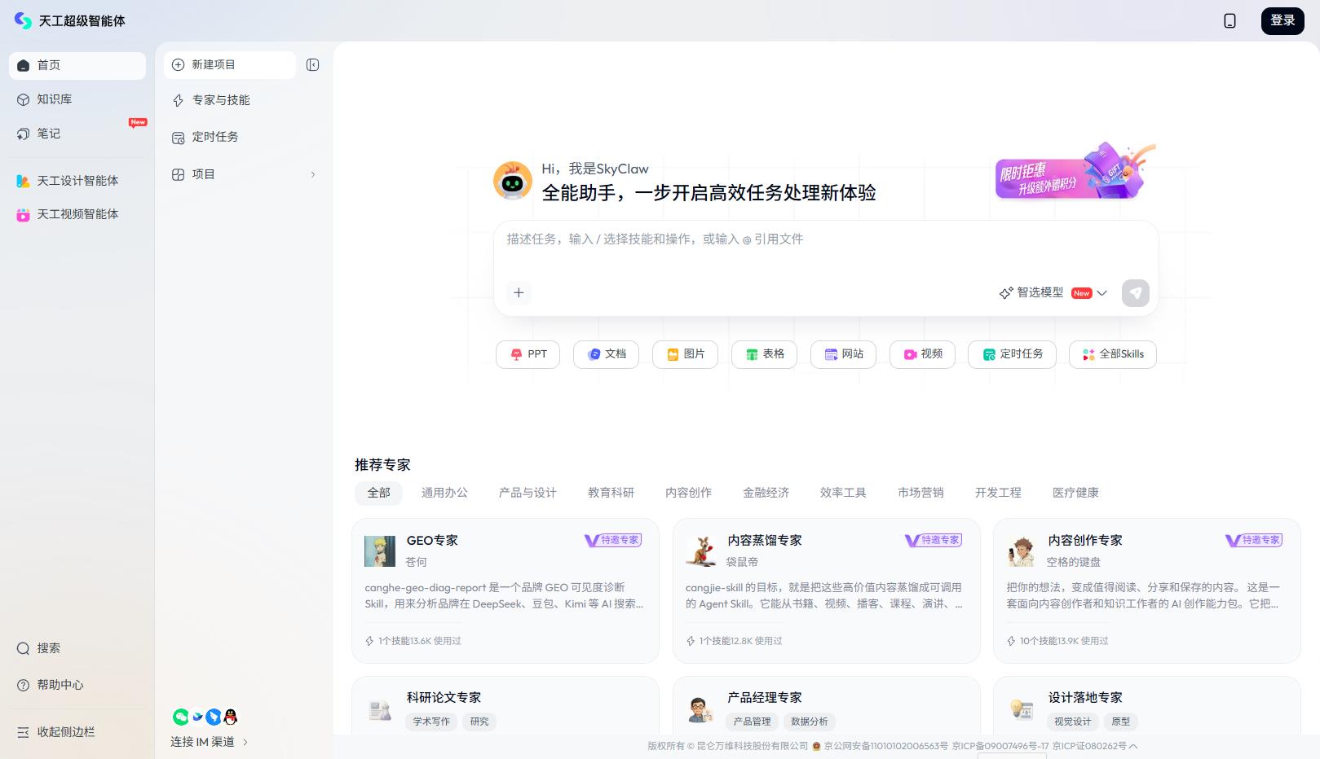Click the SkyClaw robot avatar
The width and height of the screenshot is (1320, 759).
[x=512, y=181]
